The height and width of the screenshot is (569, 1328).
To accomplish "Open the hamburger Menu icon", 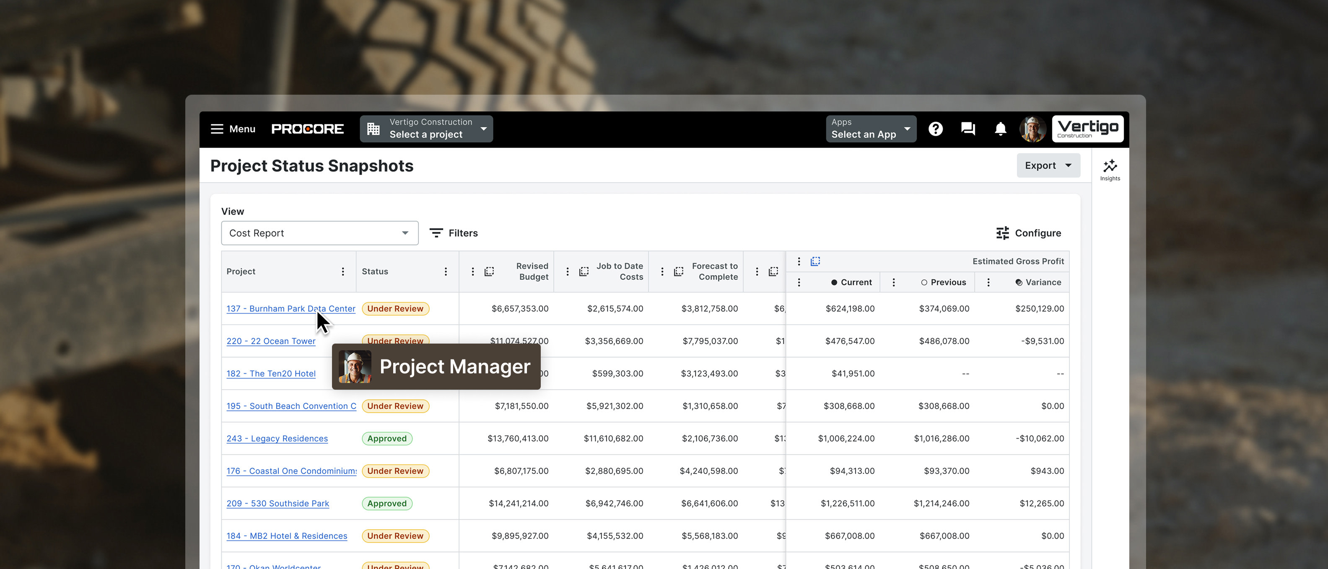I will click(217, 129).
